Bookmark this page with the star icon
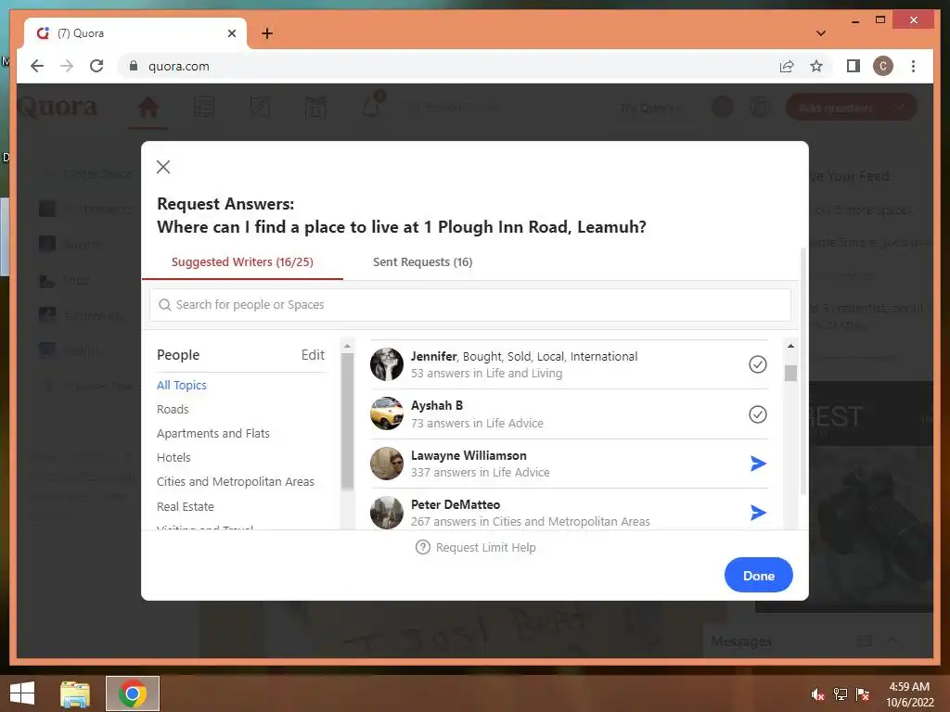The image size is (950, 712). coord(816,66)
